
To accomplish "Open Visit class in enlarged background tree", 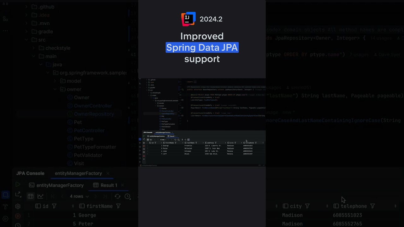I will click(75, 163).
